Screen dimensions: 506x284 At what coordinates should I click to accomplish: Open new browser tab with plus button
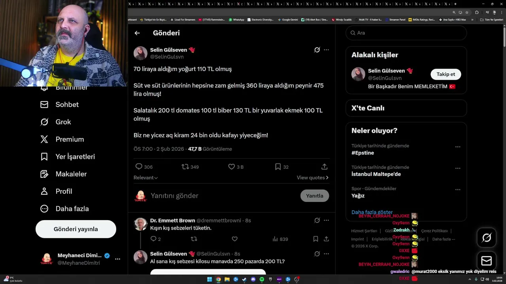[455, 4]
